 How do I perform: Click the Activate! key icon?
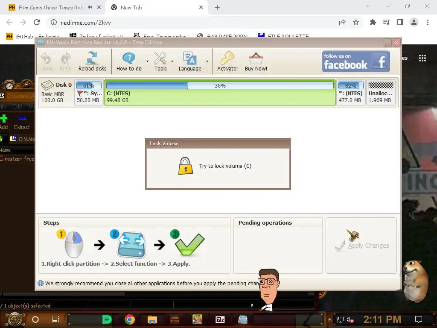[227, 61]
